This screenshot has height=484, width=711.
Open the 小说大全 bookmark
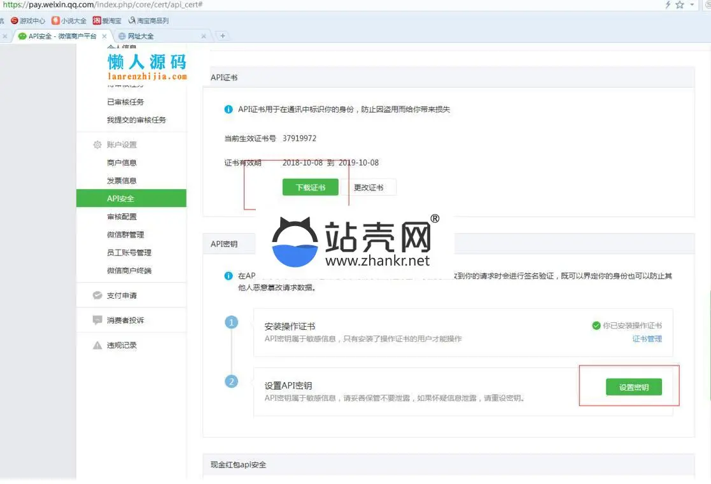pos(69,20)
